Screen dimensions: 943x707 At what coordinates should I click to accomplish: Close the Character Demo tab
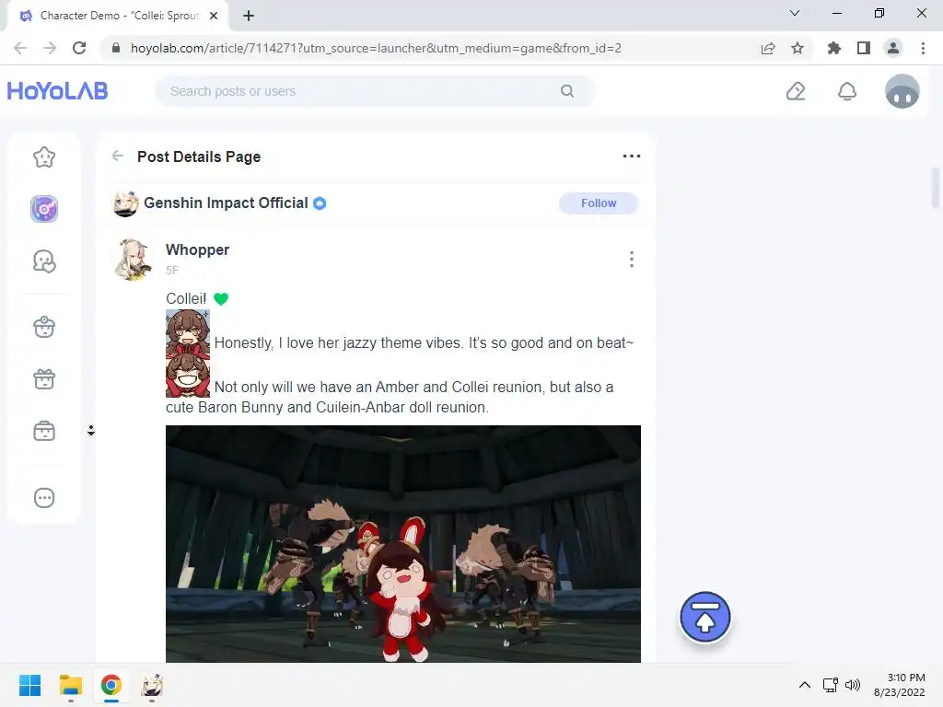point(214,16)
